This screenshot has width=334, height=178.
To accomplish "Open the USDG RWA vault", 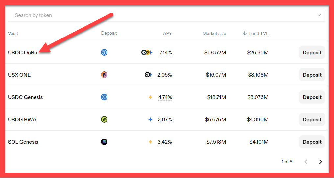I will [22, 119].
